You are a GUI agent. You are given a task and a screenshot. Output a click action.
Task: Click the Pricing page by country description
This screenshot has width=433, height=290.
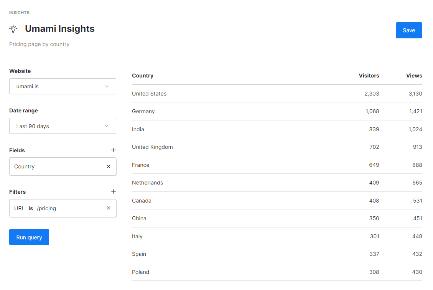[x=40, y=44]
